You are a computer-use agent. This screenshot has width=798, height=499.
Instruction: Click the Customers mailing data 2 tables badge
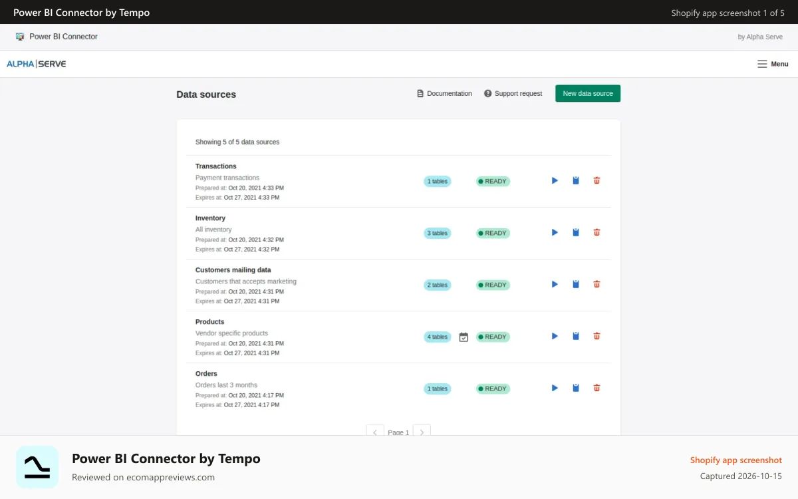pos(437,285)
